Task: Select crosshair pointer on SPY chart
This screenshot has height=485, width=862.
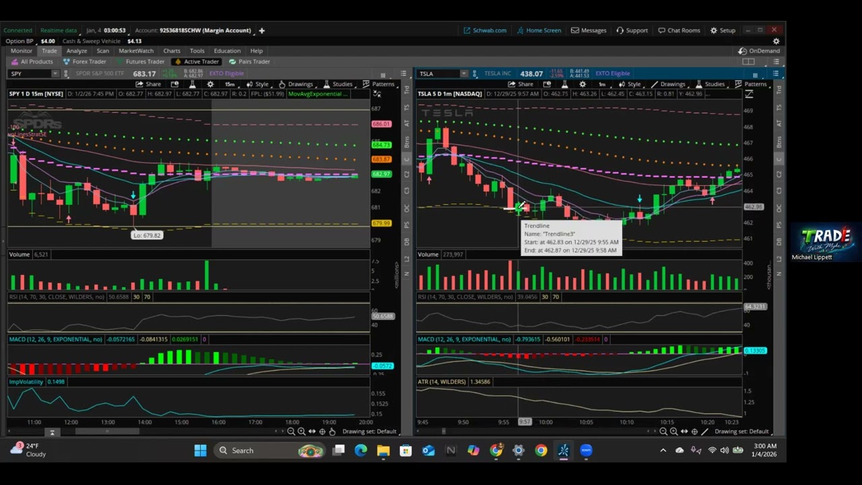Action: [322, 431]
